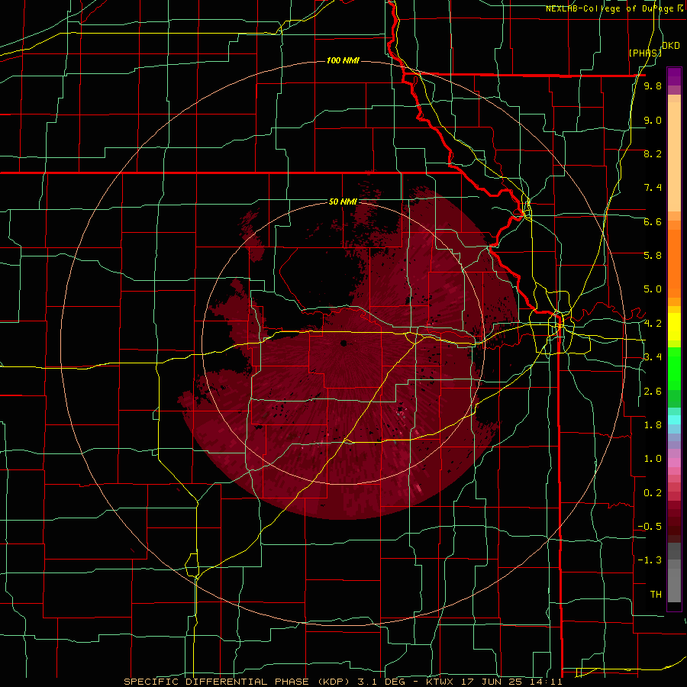Click the OKD label above the color scale
This screenshot has height=687, width=687.
[x=671, y=46]
